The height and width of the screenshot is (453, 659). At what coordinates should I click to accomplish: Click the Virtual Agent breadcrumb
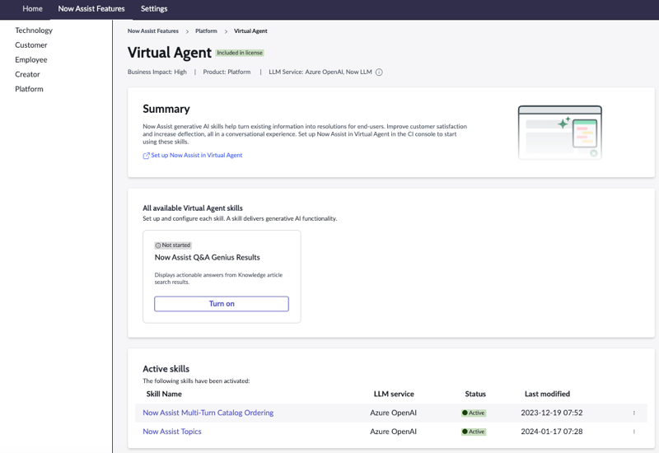(250, 31)
